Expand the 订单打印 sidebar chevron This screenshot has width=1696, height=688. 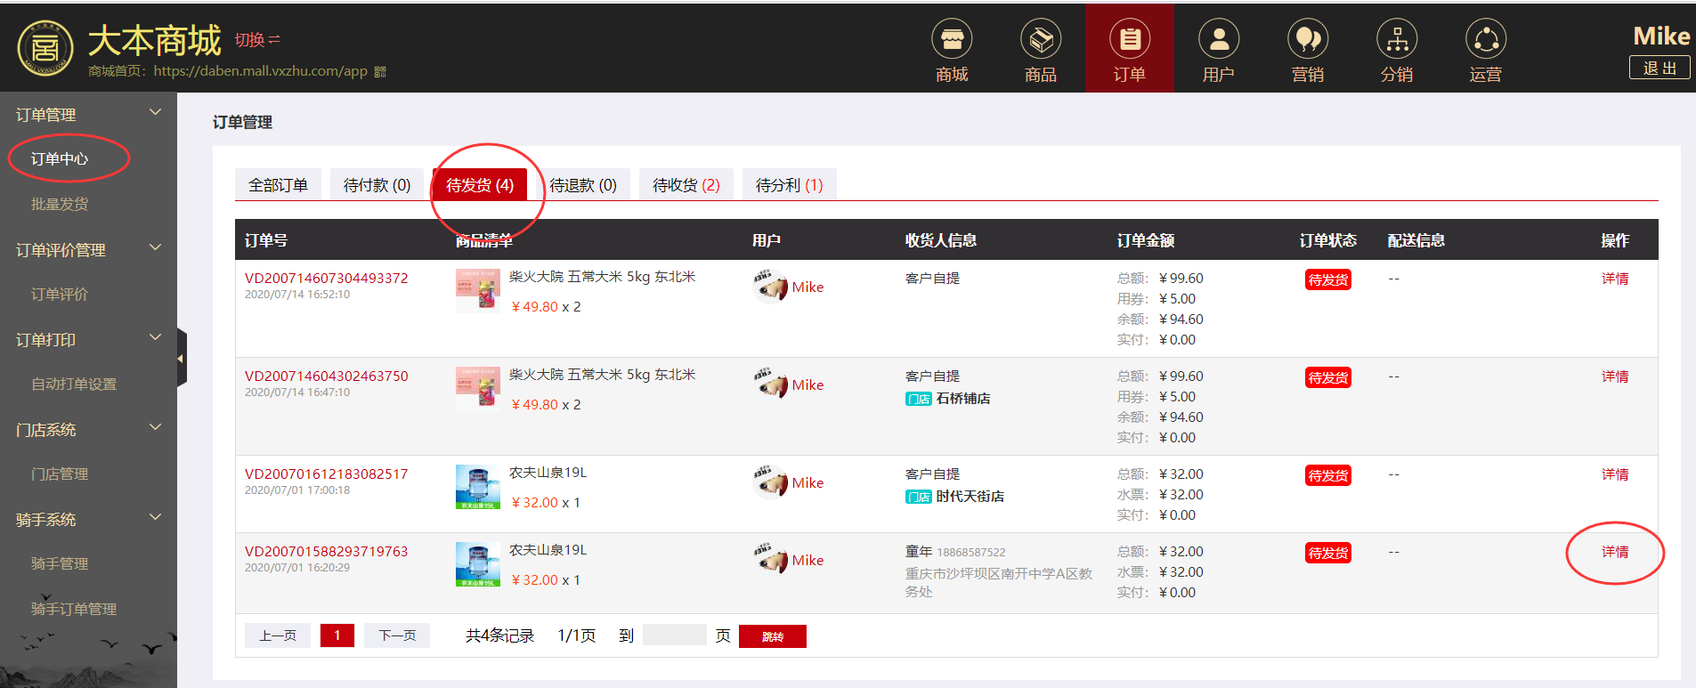coord(156,338)
